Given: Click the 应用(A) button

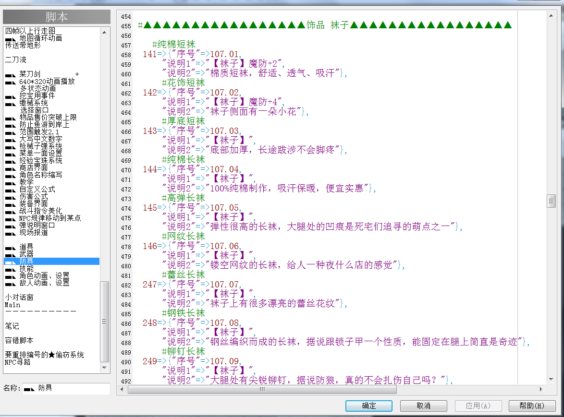Looking at the screenshot, I should [x=478, y=406].
